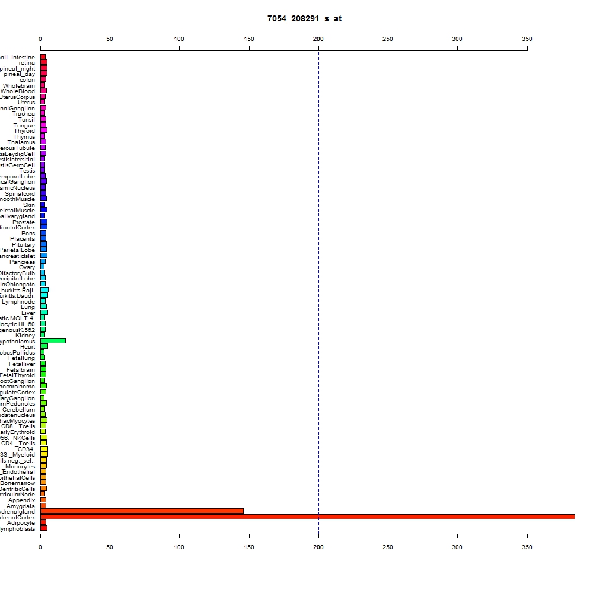This screenshot has width=593, height=593.
Task: Click the Kidney row label
Action: pyautogui.click(x=25, y=336)
